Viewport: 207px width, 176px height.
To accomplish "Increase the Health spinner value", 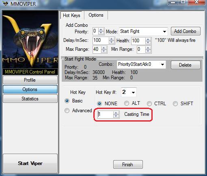I will click(x=148, y=39).
